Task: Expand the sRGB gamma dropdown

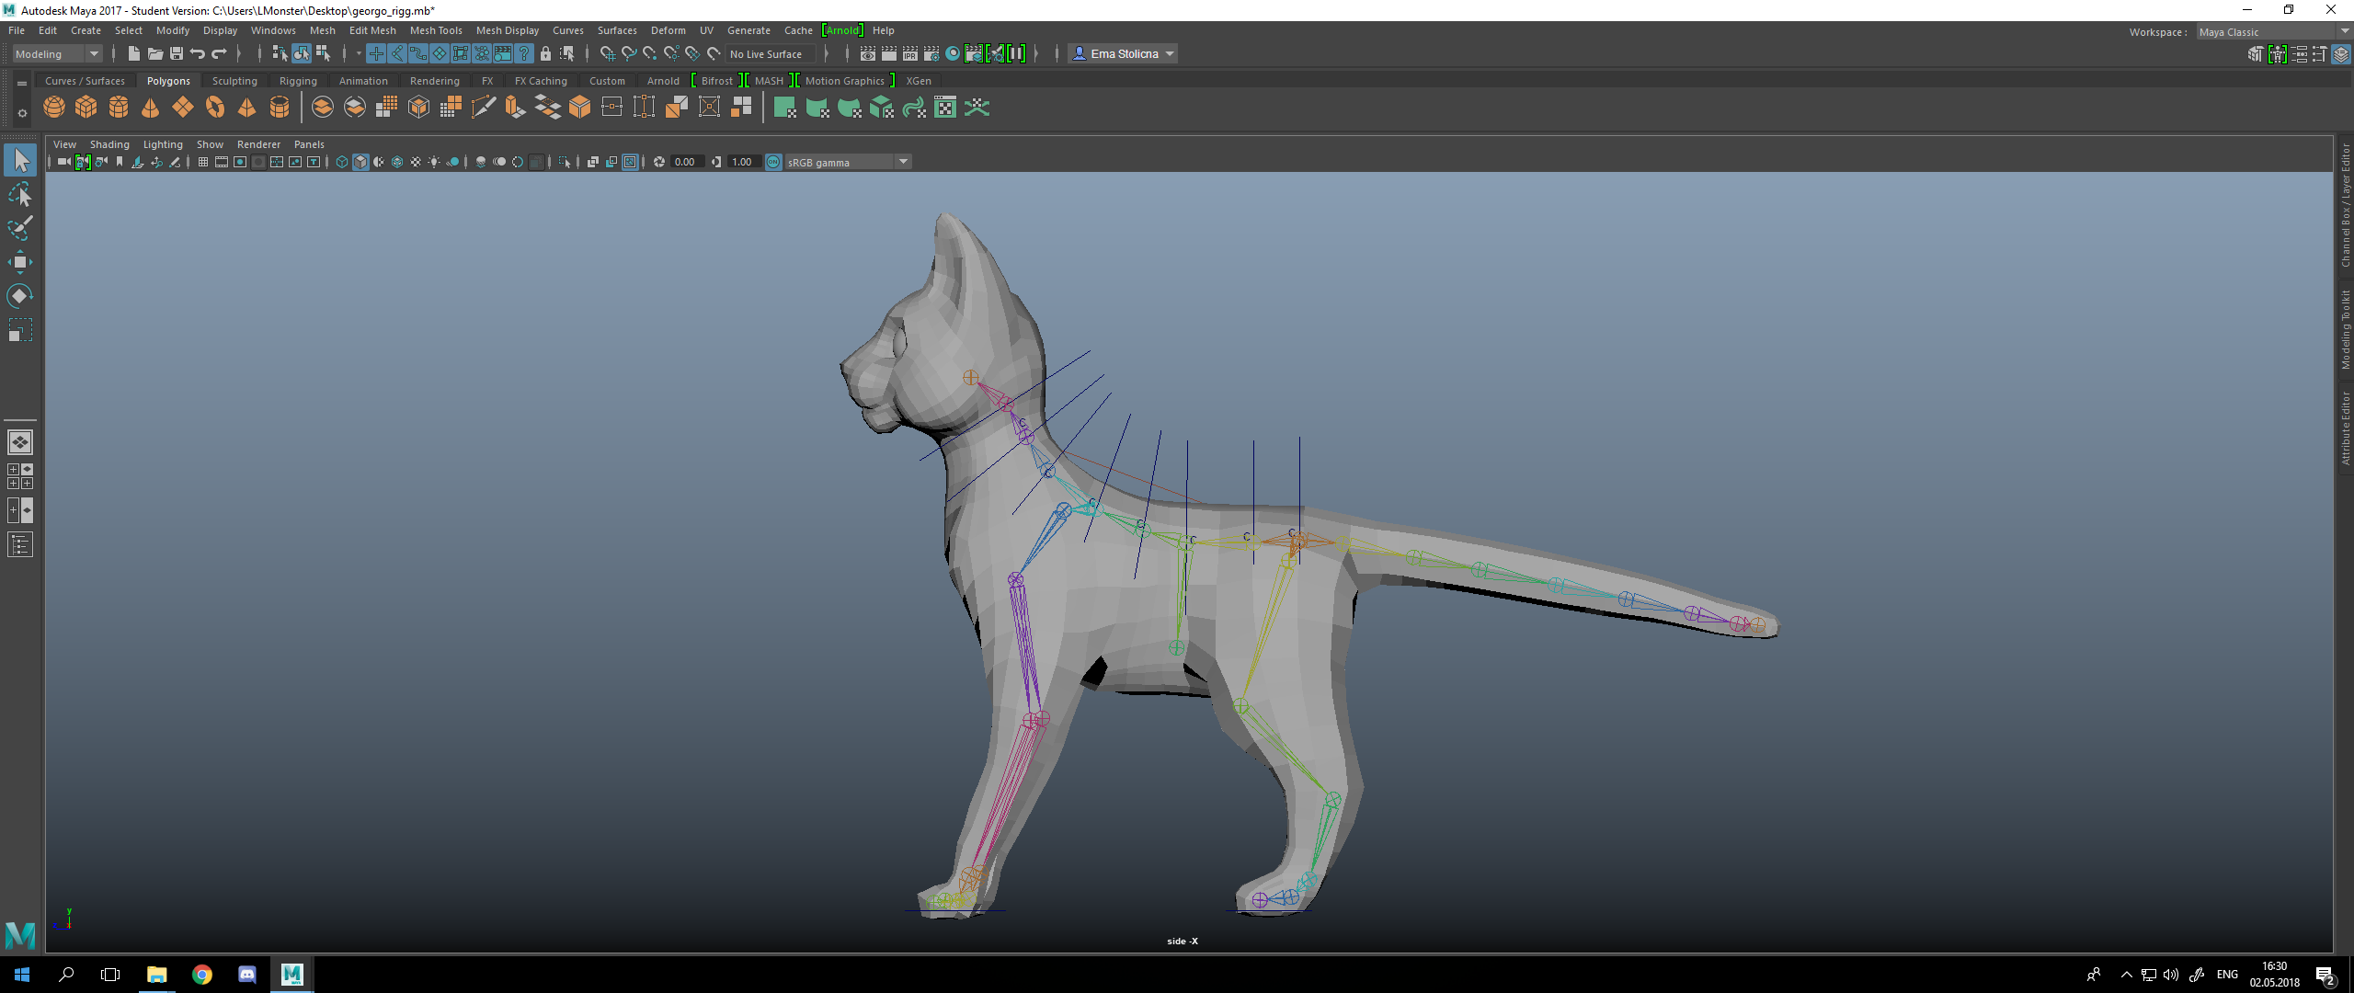Action: pyautogui.click(x=903, y=163)
